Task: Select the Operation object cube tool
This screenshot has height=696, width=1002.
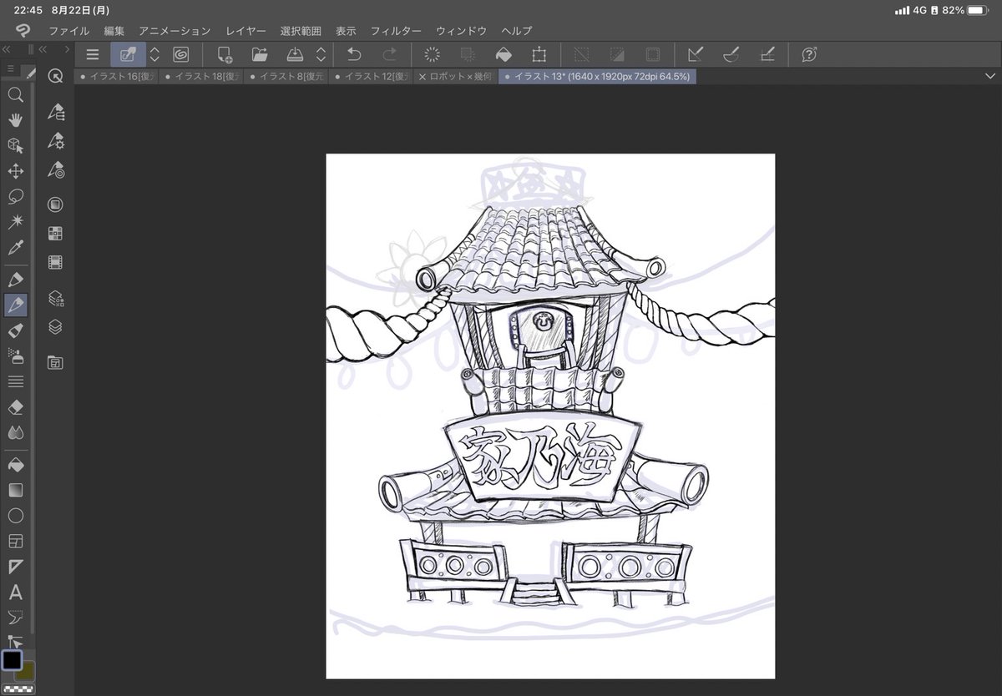Action: point(15,146)
